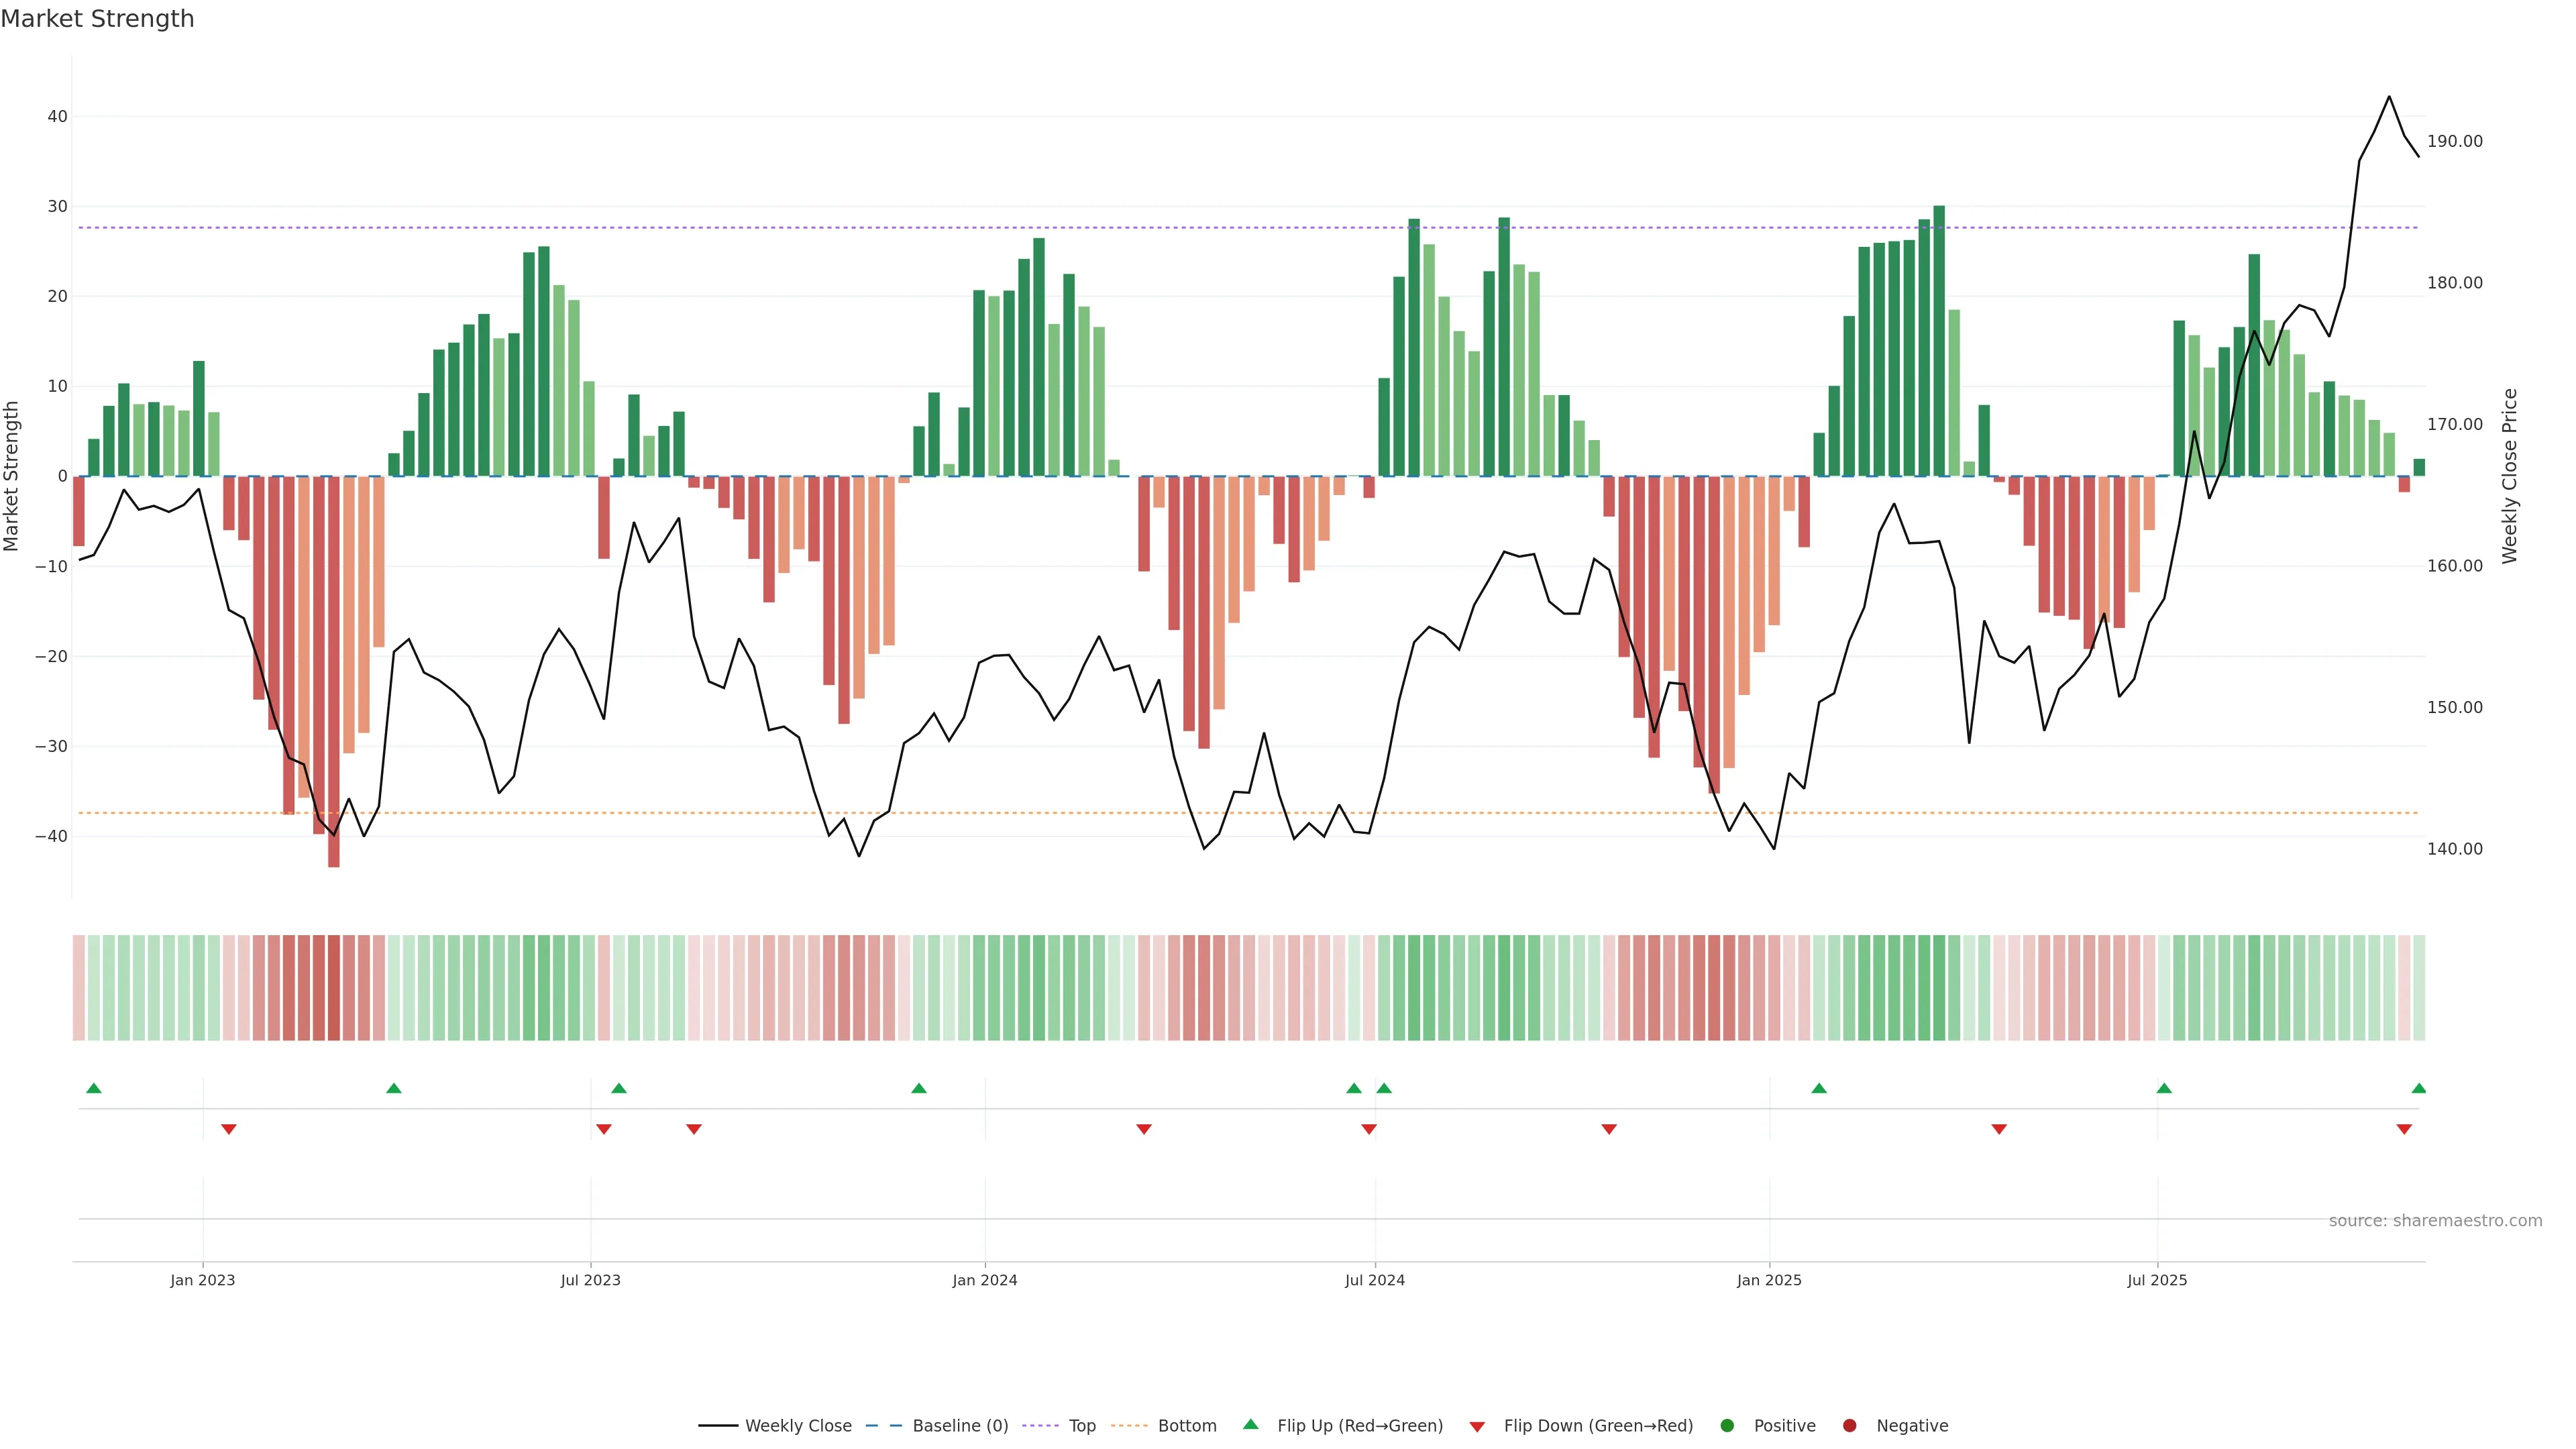Viewport: 2576px width, 1449px height.
Task: Click flip-up triangle just after Jan 2025
Action: (1819, 1088)
